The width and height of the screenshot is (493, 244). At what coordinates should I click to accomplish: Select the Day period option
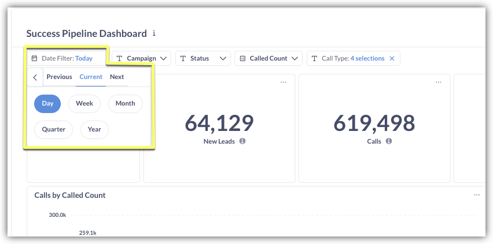pos(47,103)
